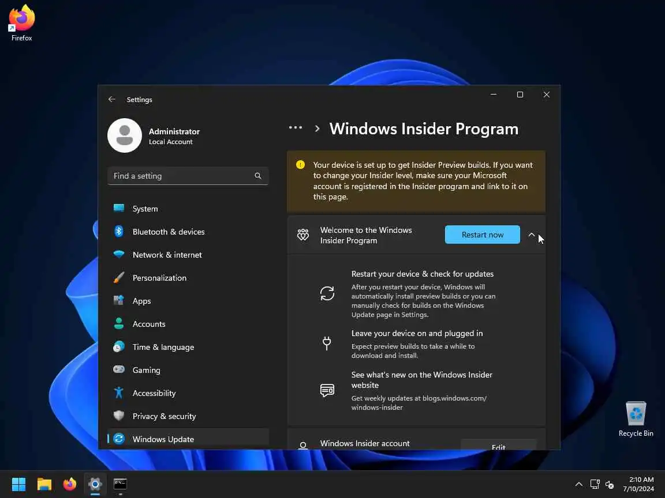The height and width of the screenshot is (498, 665).
Task: Expand the breadcrumb ellipsis menu
Action: (x=296, y=127)
